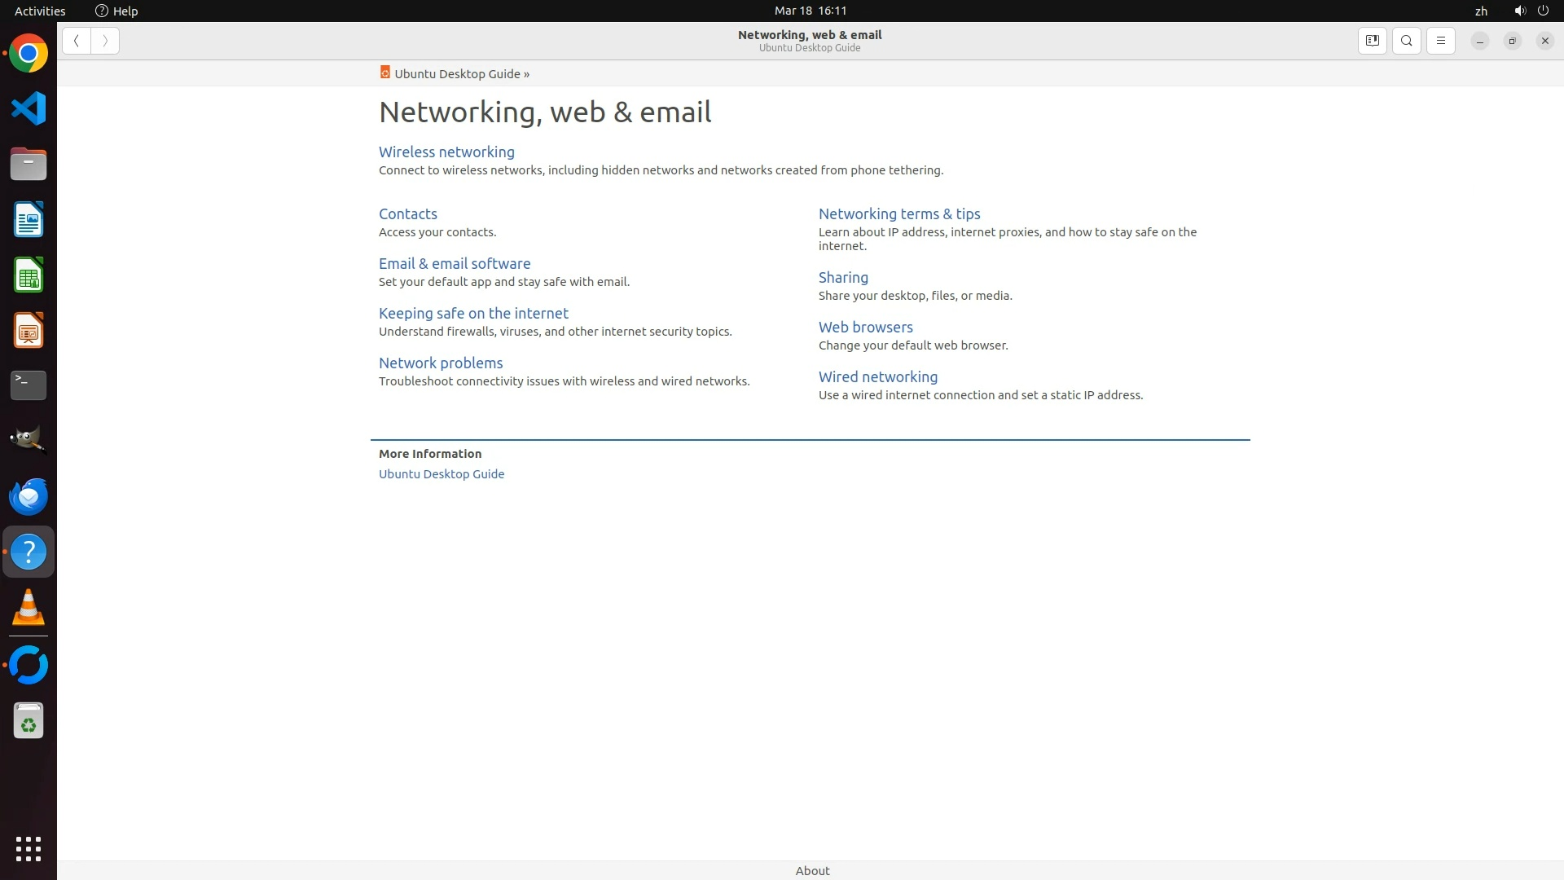Open Wireless networking topic

pos(446,152)
